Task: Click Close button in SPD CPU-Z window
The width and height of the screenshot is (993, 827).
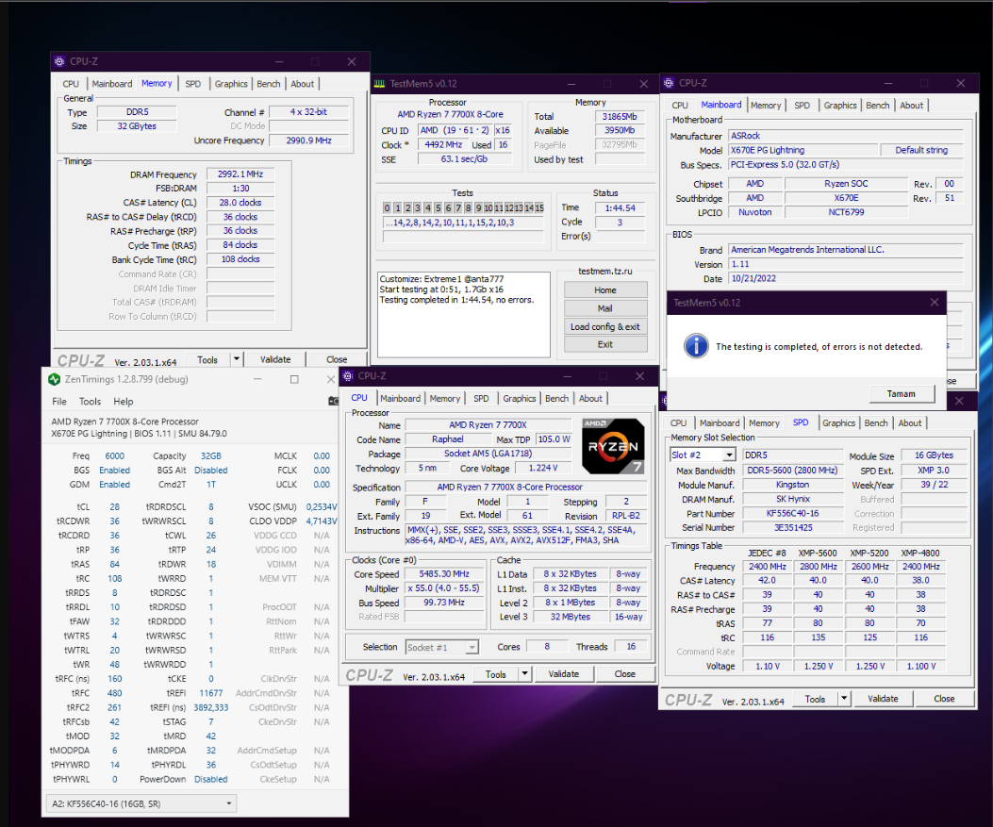Action: 944,699
